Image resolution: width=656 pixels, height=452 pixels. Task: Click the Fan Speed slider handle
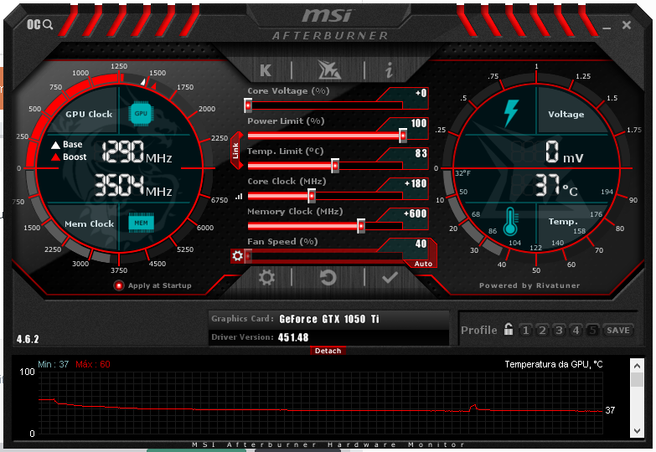tap(248, 255)
